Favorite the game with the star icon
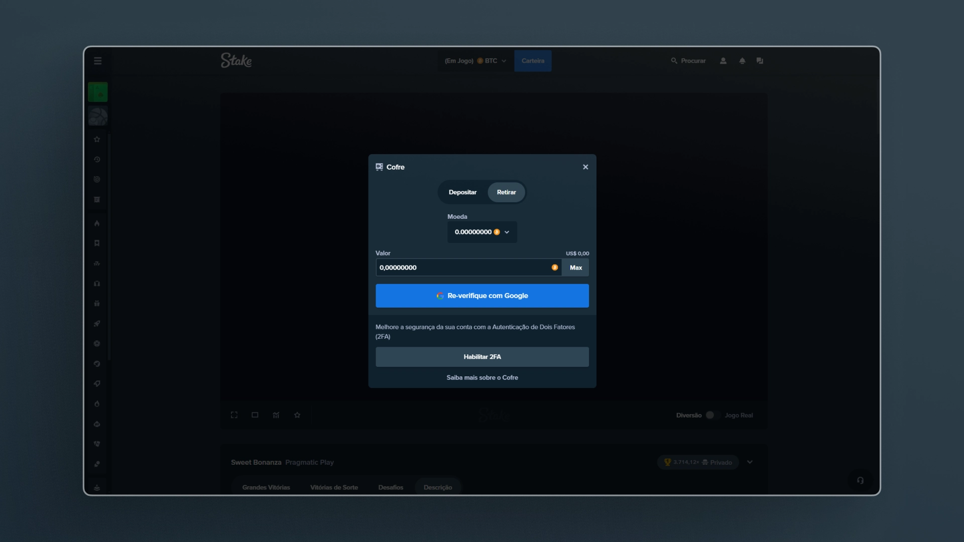Viewport: 964px width, 542px height. click(x=297, y=415)
